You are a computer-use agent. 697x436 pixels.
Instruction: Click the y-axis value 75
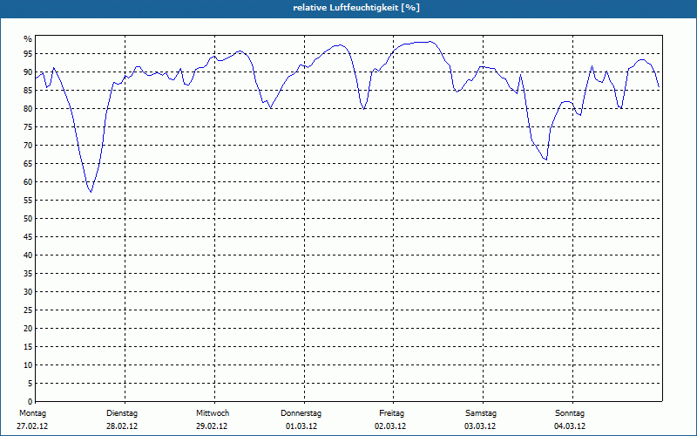28,127
